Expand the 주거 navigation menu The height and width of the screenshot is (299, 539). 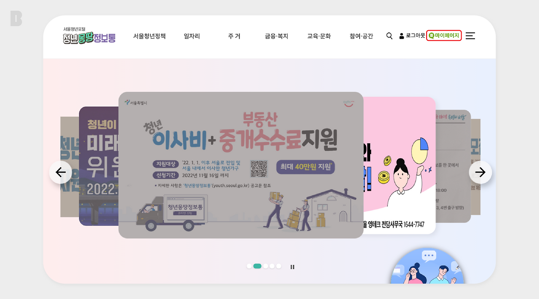(x=234, y=36)
